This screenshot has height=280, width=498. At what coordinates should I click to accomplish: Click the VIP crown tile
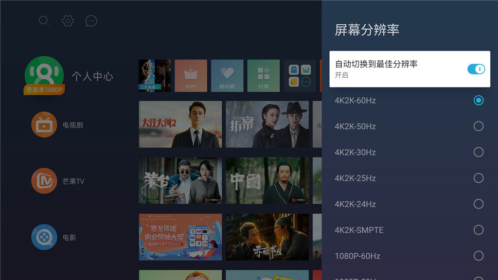191,75
